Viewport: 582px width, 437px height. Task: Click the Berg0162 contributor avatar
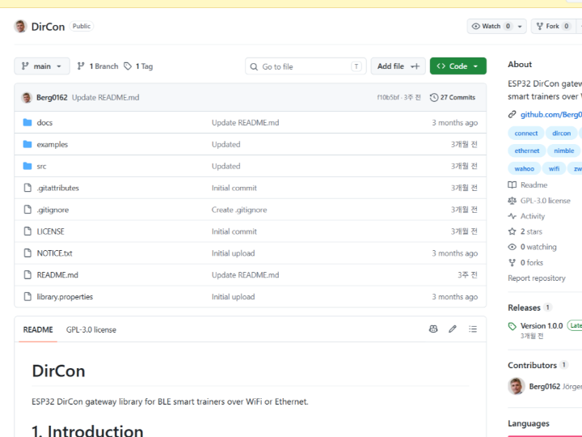tap(517, 386)
